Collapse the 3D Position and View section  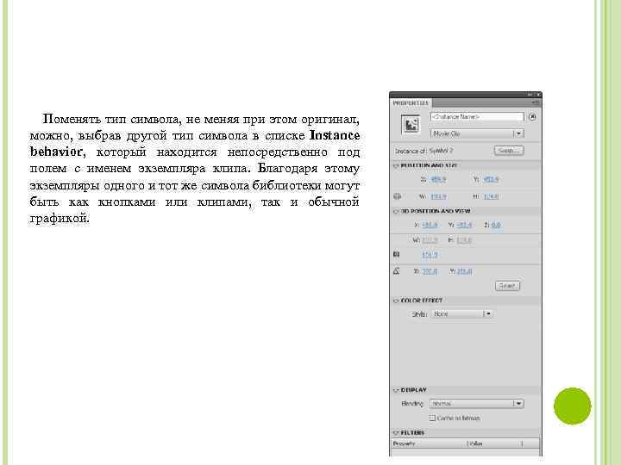pos(396,212)
